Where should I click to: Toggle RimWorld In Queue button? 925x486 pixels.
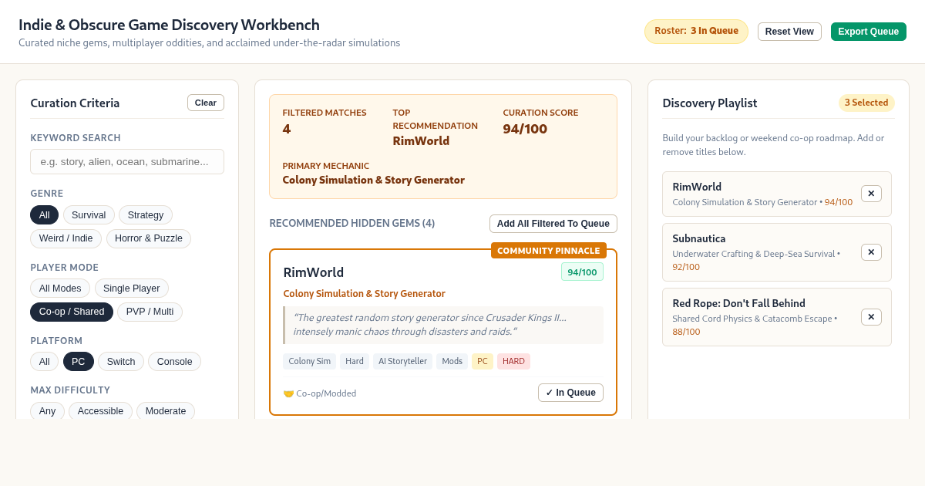[570, 393]
